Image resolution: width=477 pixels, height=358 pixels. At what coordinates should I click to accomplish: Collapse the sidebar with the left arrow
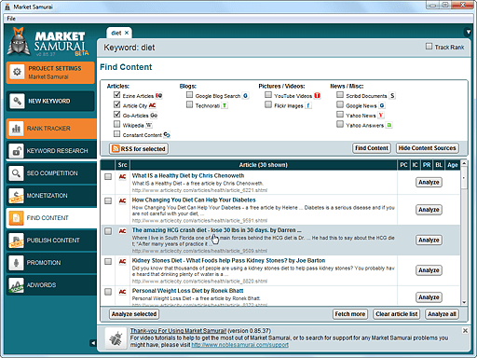(93, 343)
